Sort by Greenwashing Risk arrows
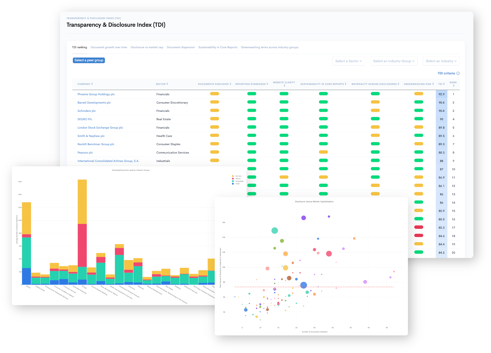The width and height of the screenshot is (491, 353). pos(433,84)
